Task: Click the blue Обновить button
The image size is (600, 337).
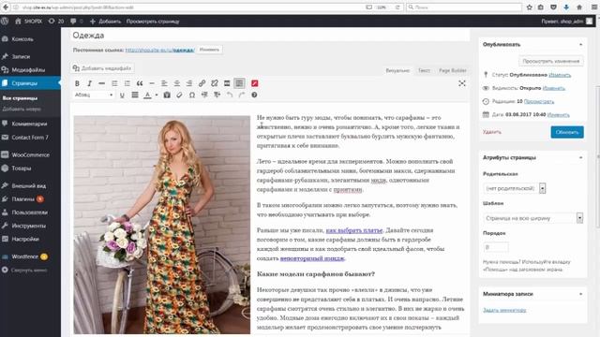Action: [x=567, y=132]
